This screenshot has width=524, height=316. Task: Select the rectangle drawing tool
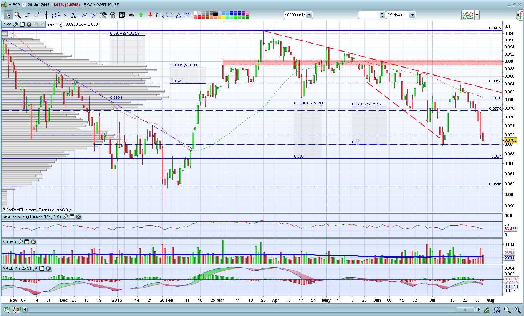point(160,15)
